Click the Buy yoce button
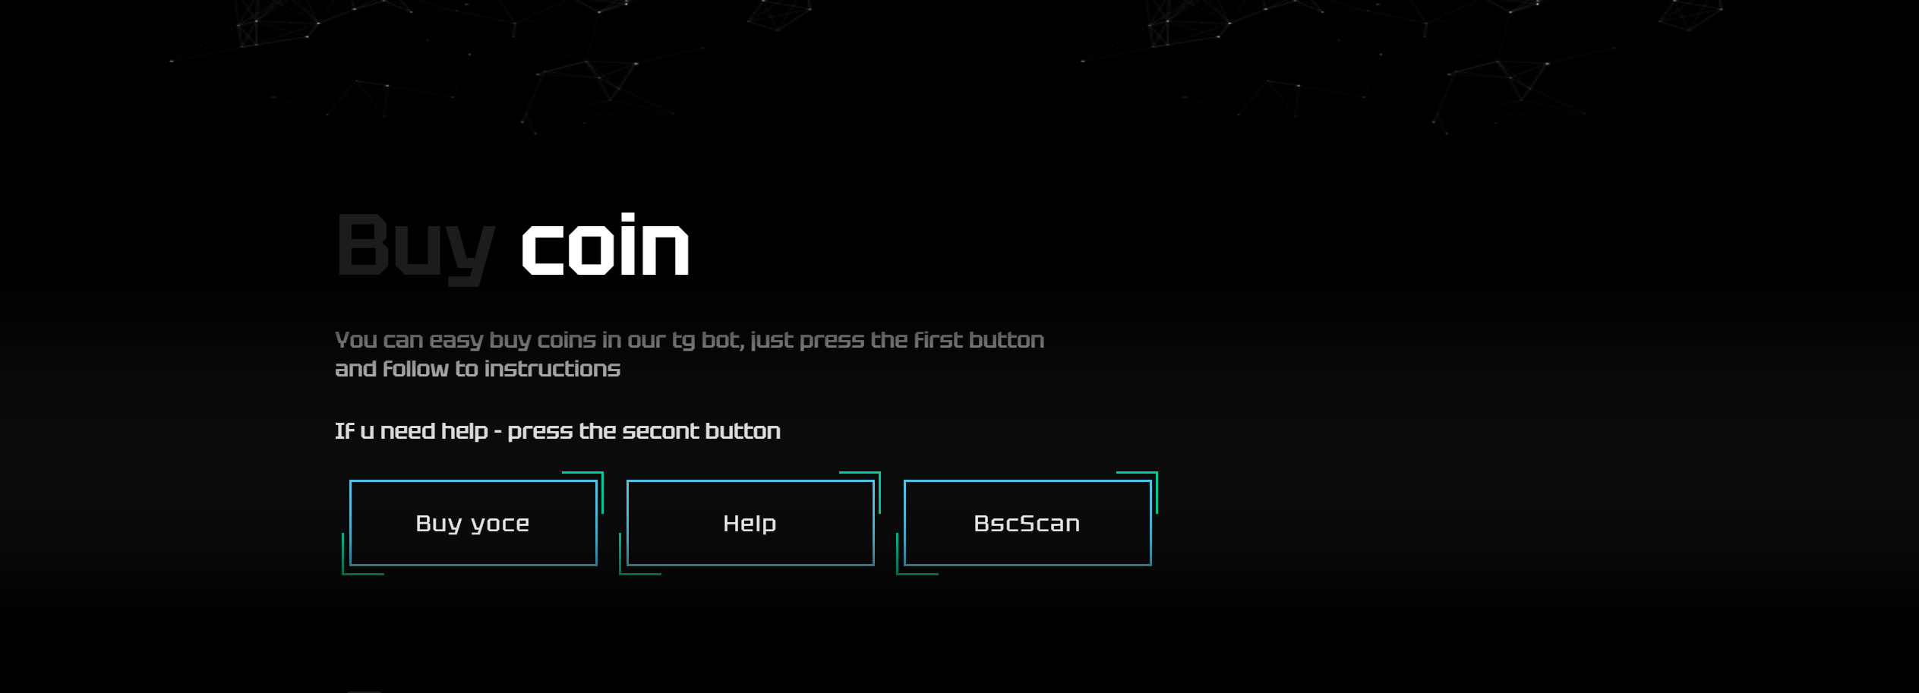 (473, 523)
